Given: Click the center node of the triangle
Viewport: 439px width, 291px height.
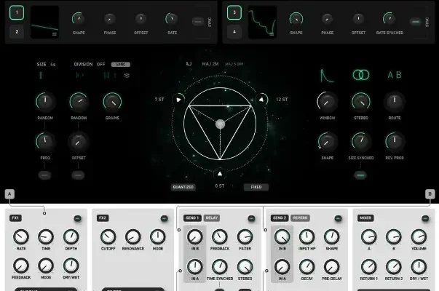Looking at the screenshot, I should click(x=220, y=125).
